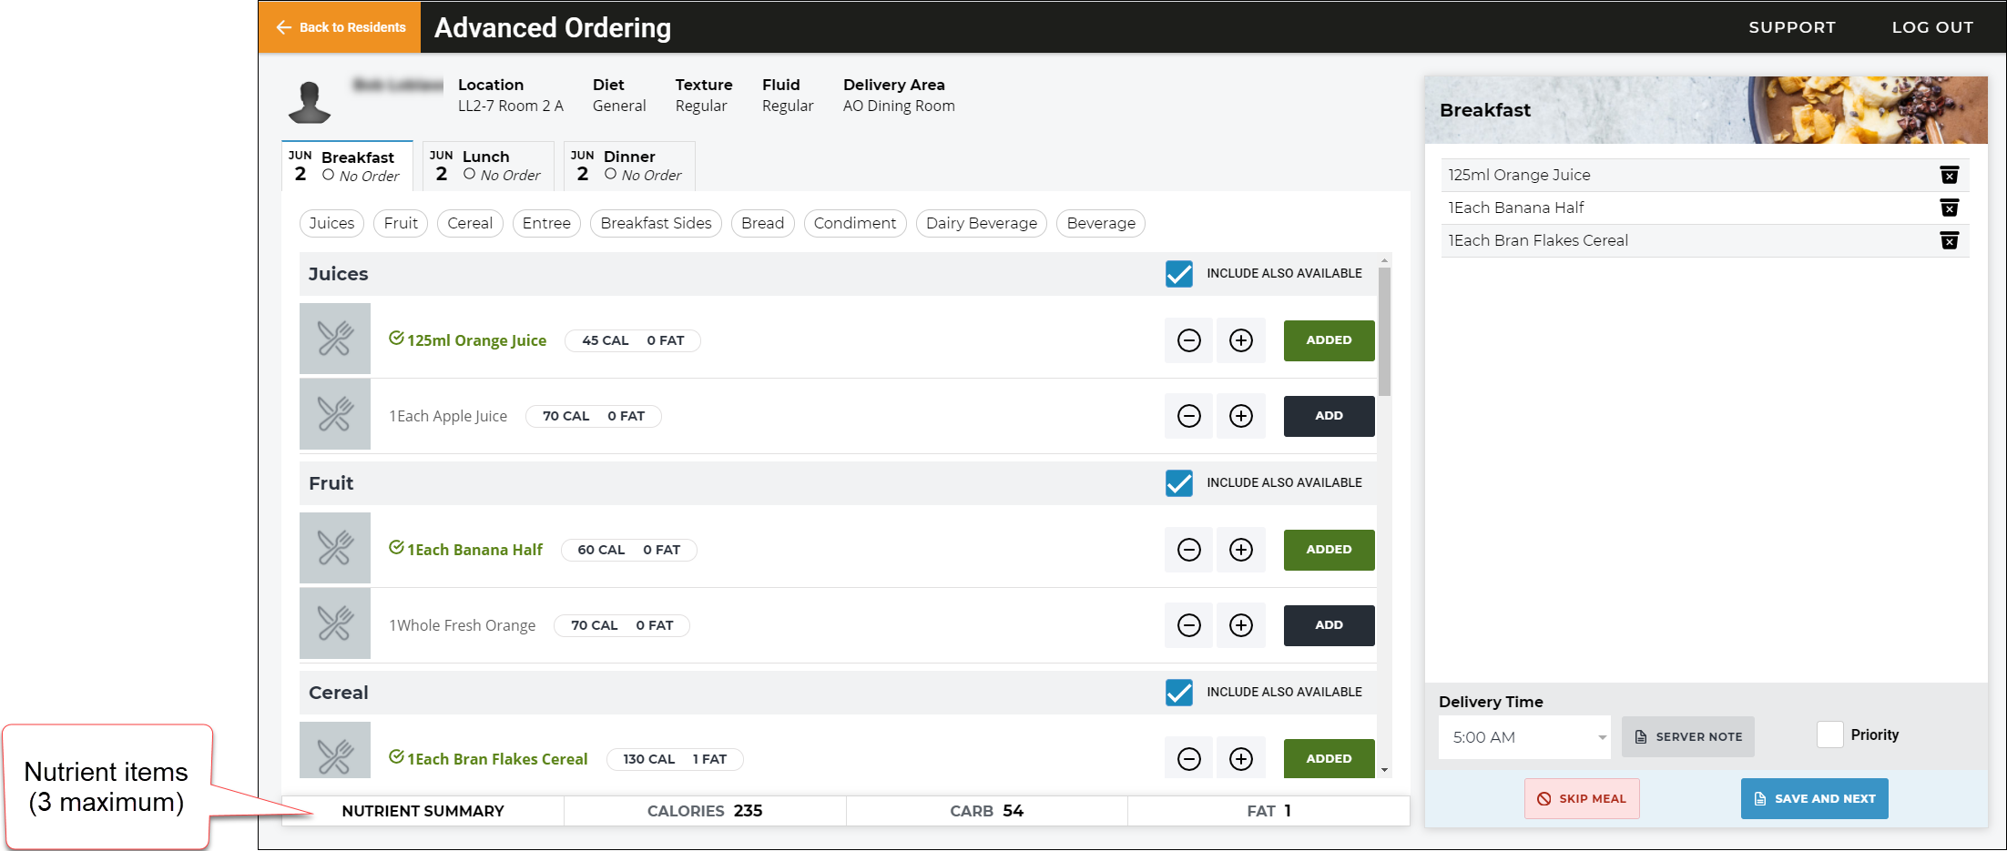
Task: Delete Banana Half from the Breakfast order
Action: 1950,208
